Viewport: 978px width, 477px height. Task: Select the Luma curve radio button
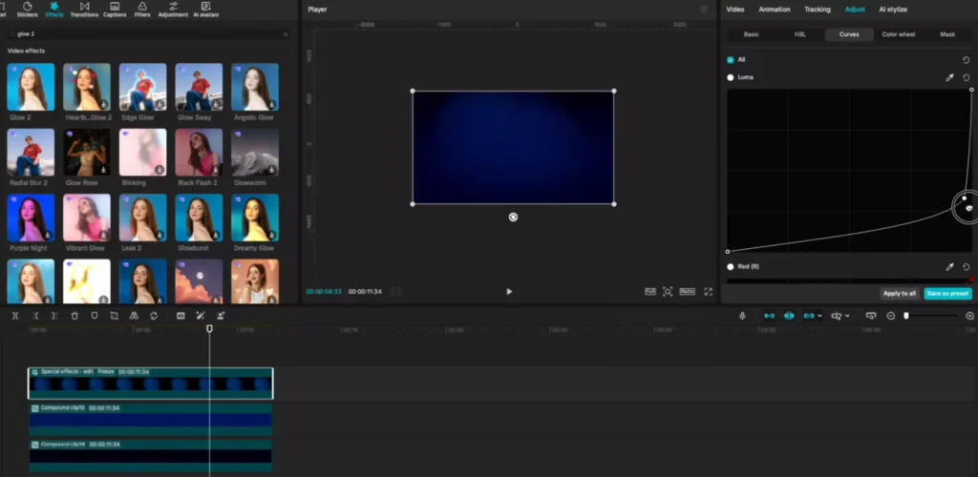(731, 77)
